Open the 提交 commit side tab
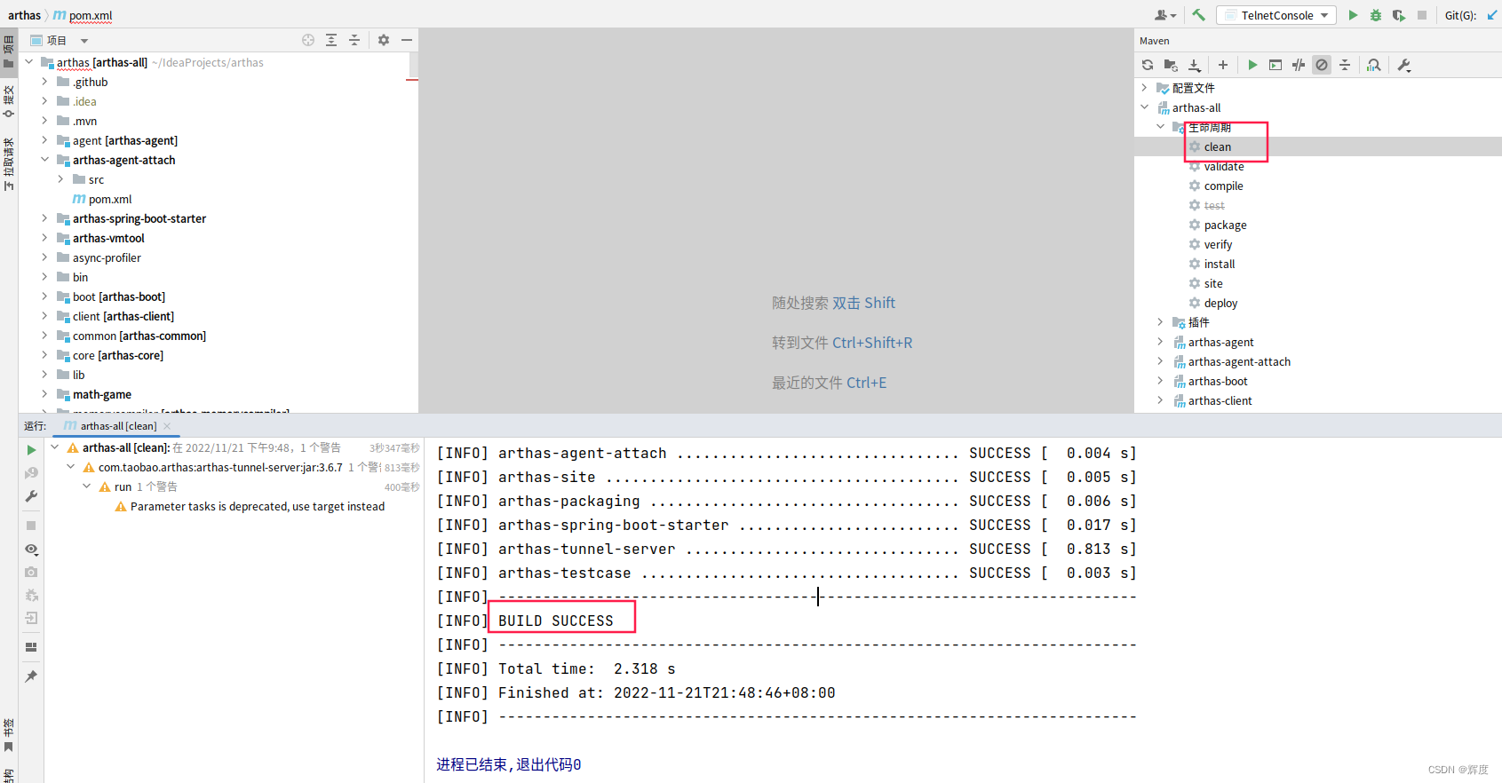 coord(9,101)
